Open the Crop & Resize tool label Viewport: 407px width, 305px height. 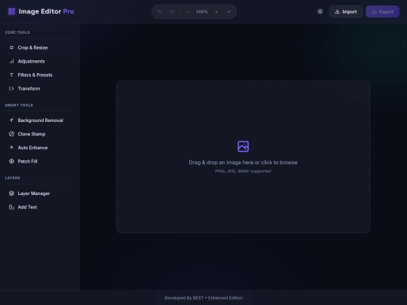pos(32,47)
